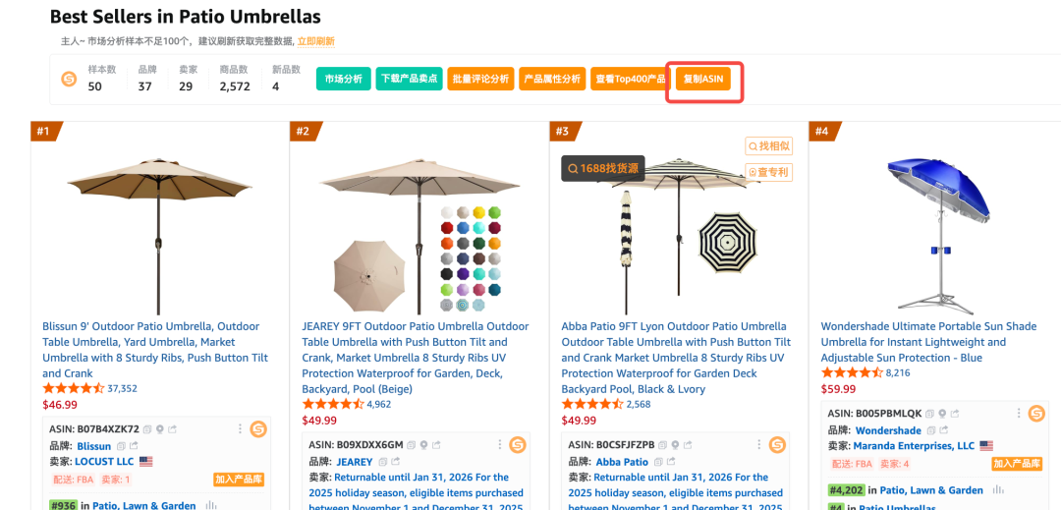Expand the more options menu for Abba Patio
1061x510 pixels.
tap(757, 444)
